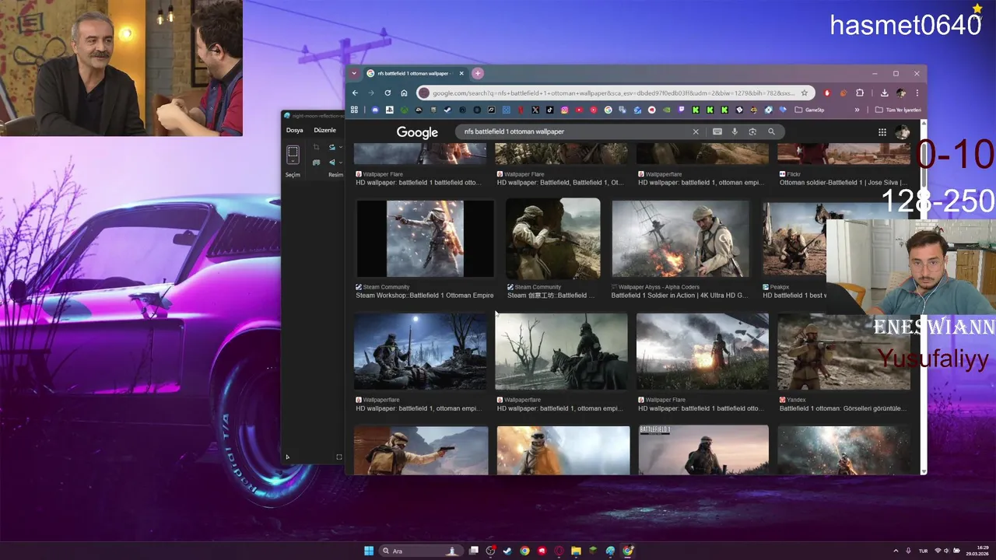Expand the hidden bookmarks chevron

(x=857, y=110)
